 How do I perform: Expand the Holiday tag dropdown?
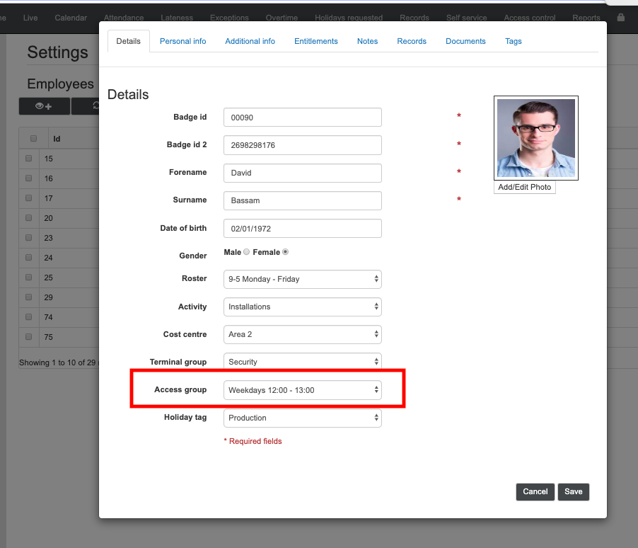click(x=302, y=418)
